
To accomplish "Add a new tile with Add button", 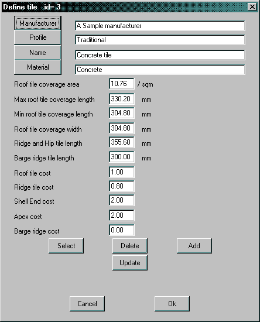I will coord(194,246).
